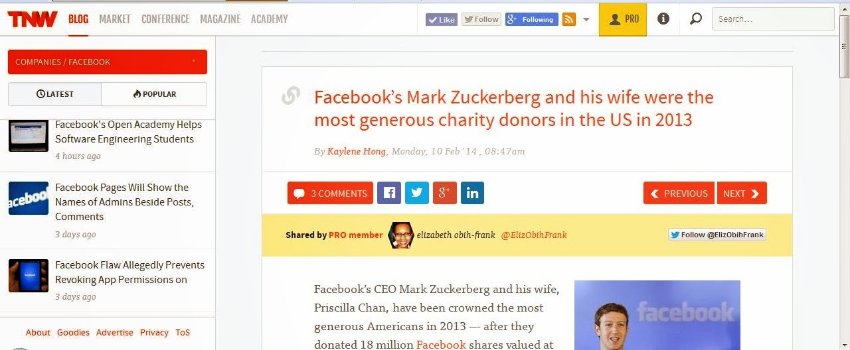Click the info circle icon

click(663, 19)
